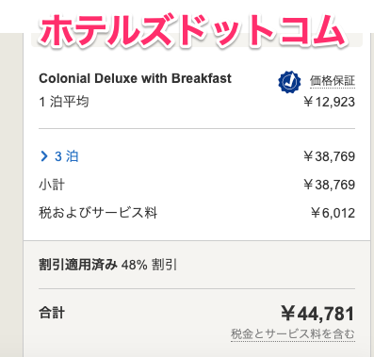Click the 割引適用済み 48% 割引 discount text
This screenshot has width=374, height=357.
107,265
